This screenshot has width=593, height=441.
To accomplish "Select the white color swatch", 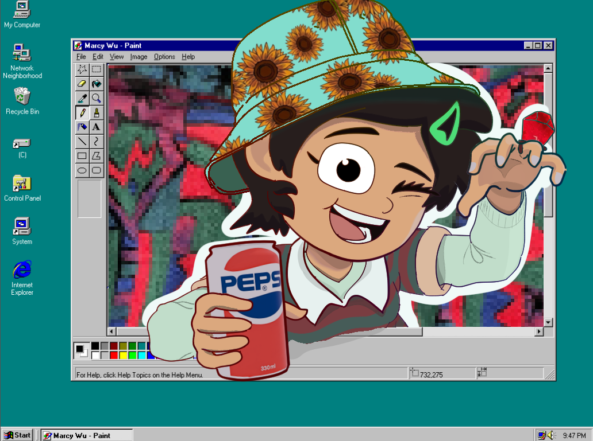I will (95, 356).
